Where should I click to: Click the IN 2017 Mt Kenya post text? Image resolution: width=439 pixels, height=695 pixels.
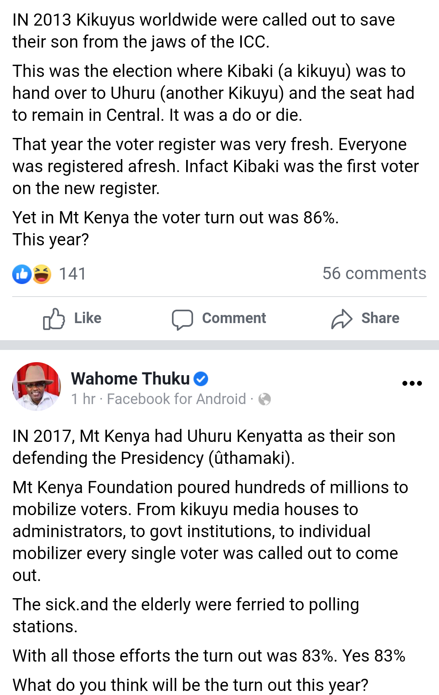coord(203,447)
